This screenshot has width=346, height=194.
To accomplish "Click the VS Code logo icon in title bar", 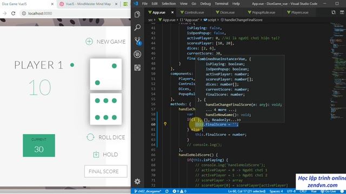I will (x=136, y=4).
